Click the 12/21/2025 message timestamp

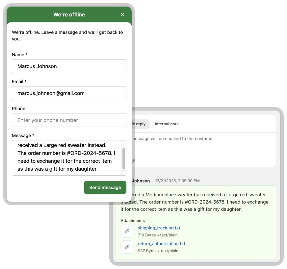[177, 181]
